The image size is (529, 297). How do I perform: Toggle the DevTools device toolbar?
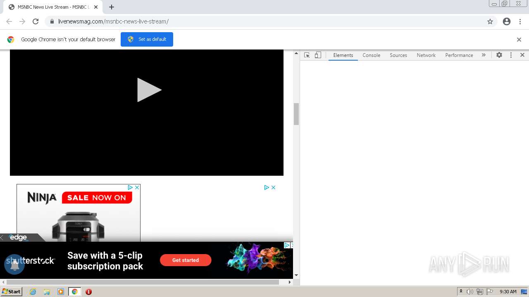pyautogui.click(x=318, y=55)
